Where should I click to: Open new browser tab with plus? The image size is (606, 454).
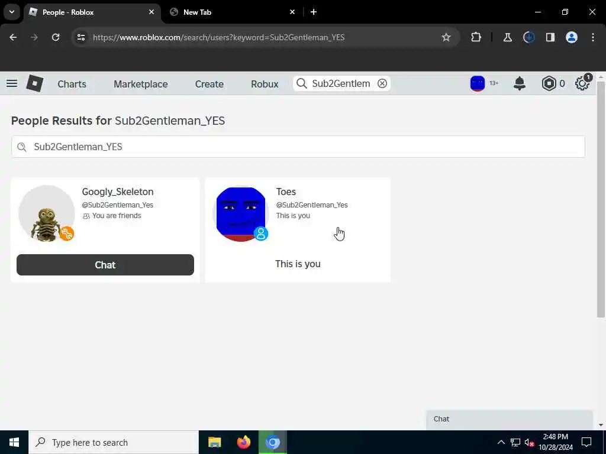tap(314, 12)
